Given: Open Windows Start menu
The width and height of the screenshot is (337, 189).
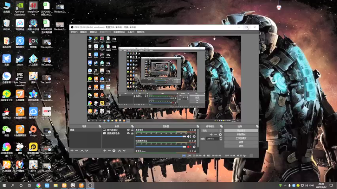Looking at the screenshot, I should coord(4,185).
